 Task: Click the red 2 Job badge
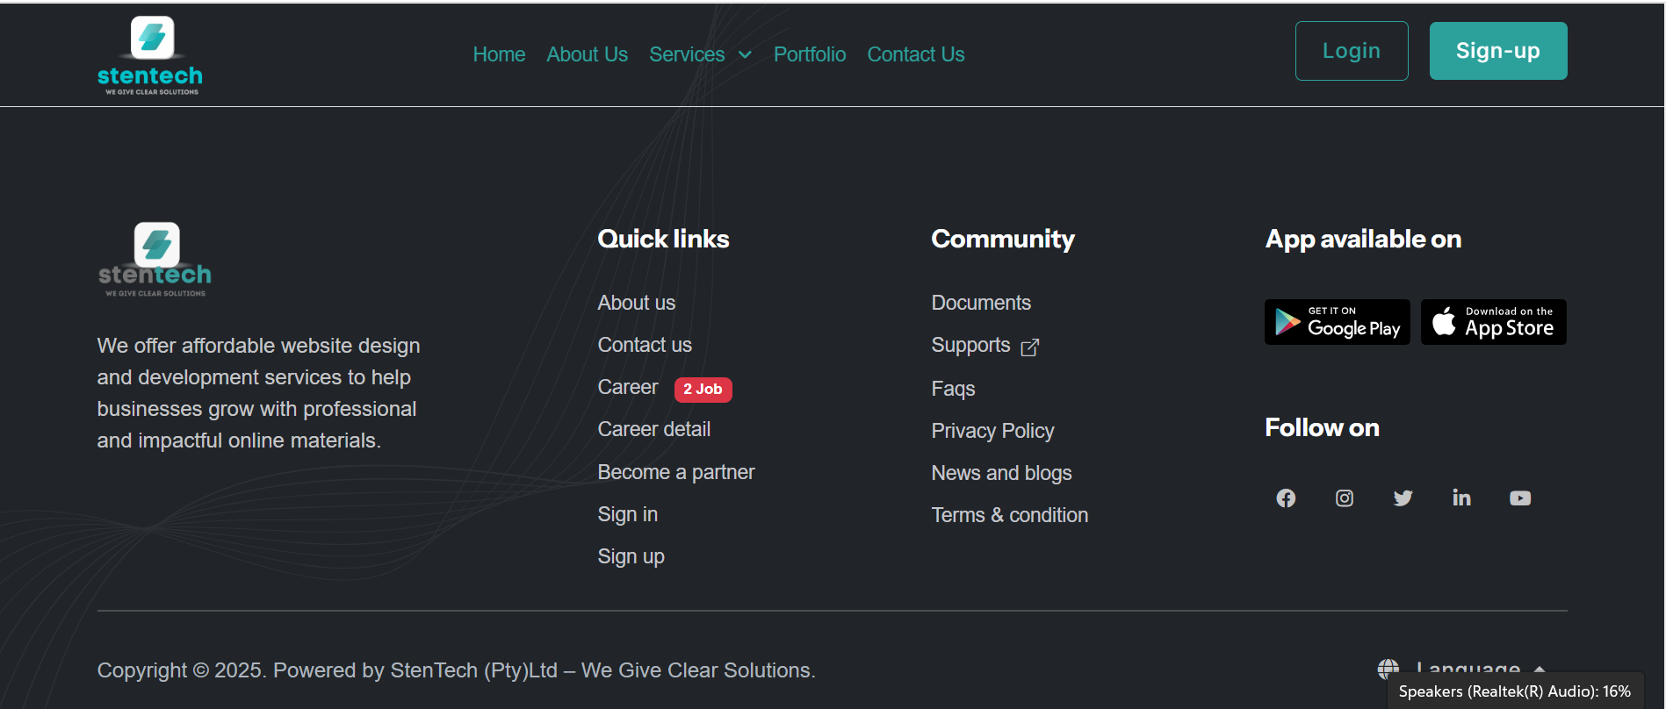point(703,389)
